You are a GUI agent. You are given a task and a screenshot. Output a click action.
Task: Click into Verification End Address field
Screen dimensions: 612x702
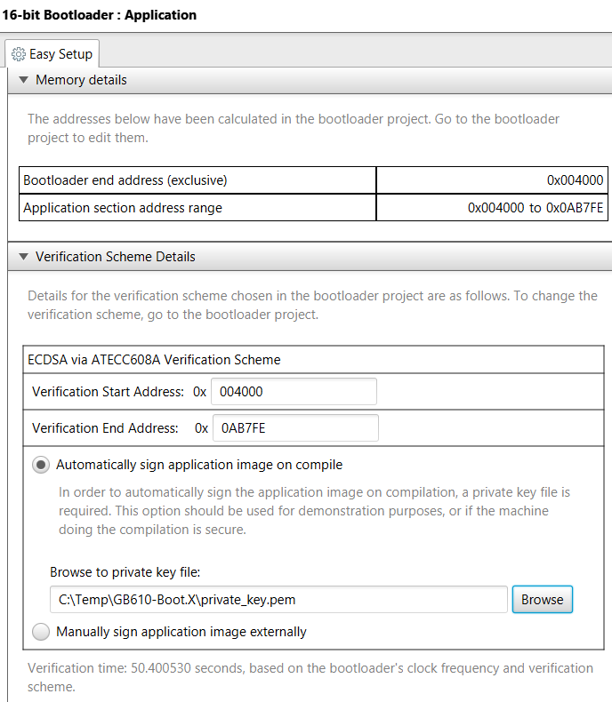(294, 428)
